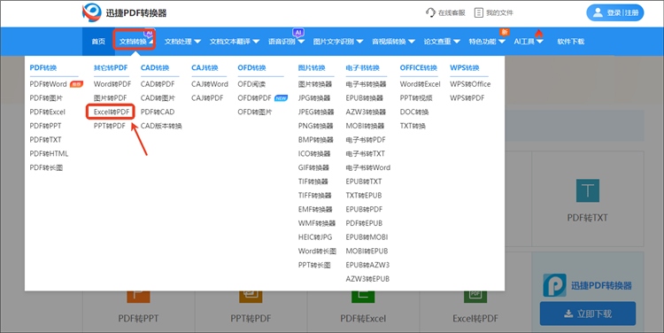
Task: Expand 音视频转换 dropdown
Action: click(x=393, y=42)
